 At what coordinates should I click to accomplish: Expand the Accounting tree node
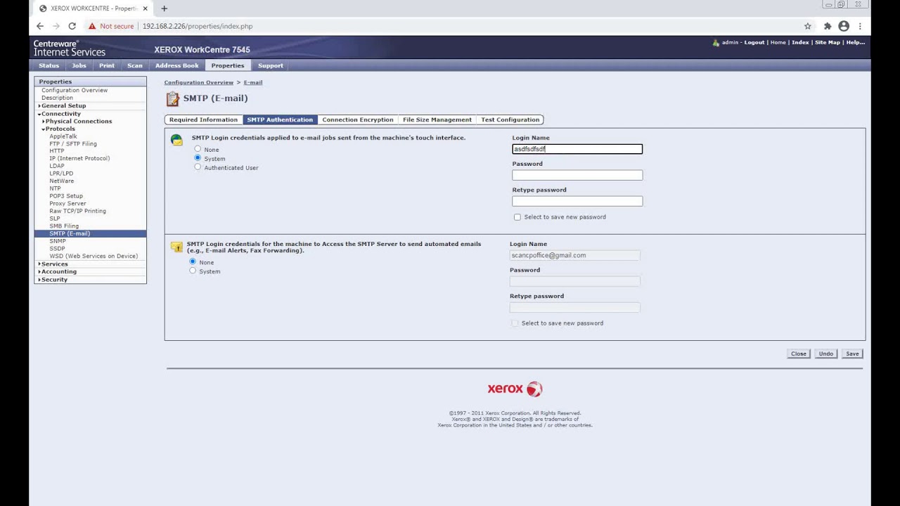click(x=39, y=272)
